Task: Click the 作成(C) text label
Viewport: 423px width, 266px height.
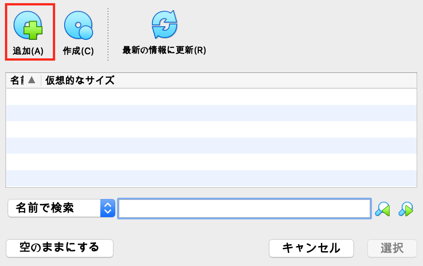Action: click(x=78, y=51)
